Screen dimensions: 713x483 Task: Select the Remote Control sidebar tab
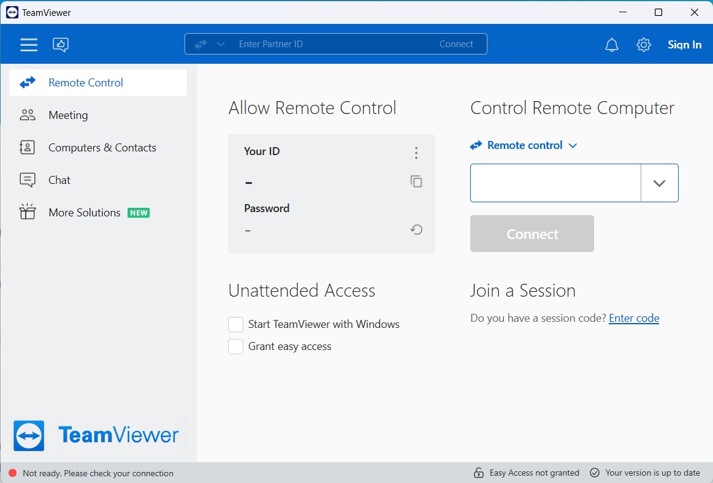point(97,83)
